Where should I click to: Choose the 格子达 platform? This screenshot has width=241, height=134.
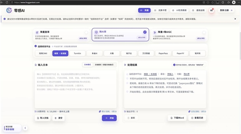[129, 53]
